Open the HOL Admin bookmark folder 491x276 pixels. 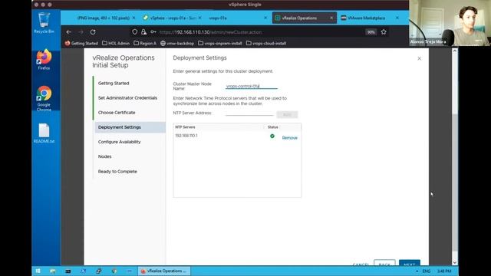(116, 43)
